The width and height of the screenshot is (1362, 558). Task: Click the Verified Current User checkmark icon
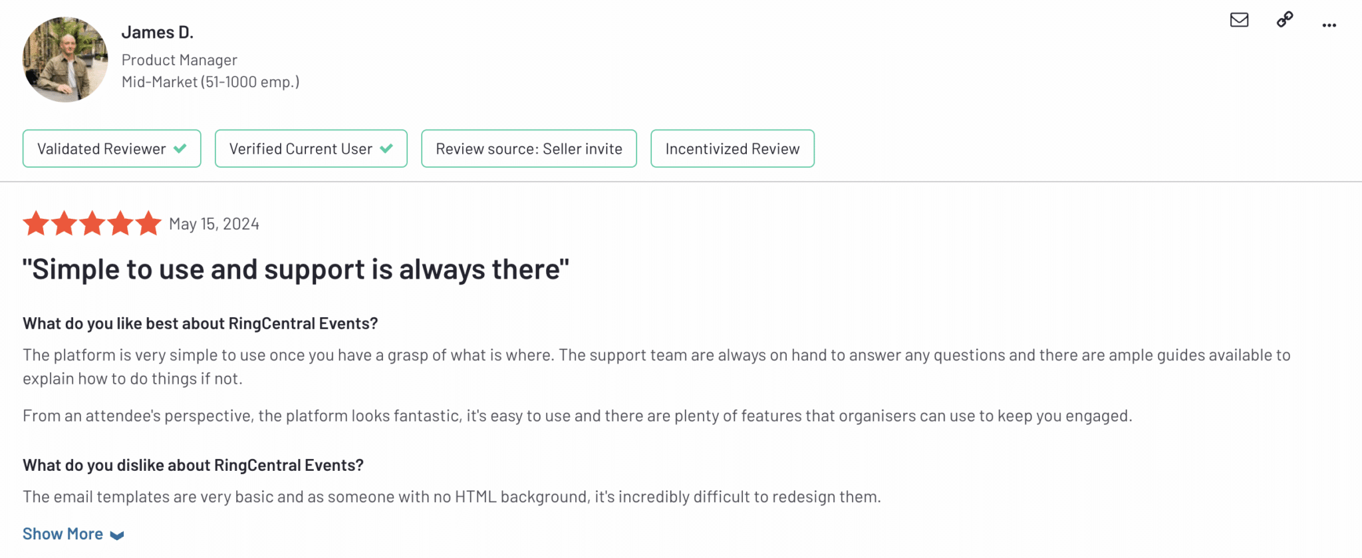(386, 148)
